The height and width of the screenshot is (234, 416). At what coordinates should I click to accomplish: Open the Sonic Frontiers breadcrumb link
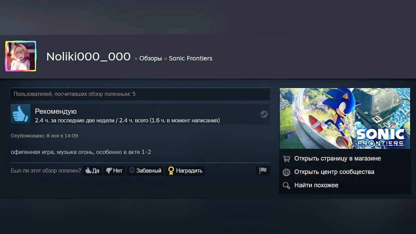coord(191,58)
